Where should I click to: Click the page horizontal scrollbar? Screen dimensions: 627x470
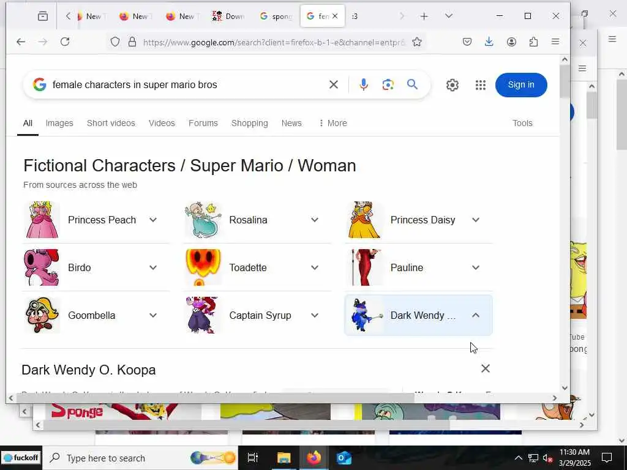click(216, 398)
